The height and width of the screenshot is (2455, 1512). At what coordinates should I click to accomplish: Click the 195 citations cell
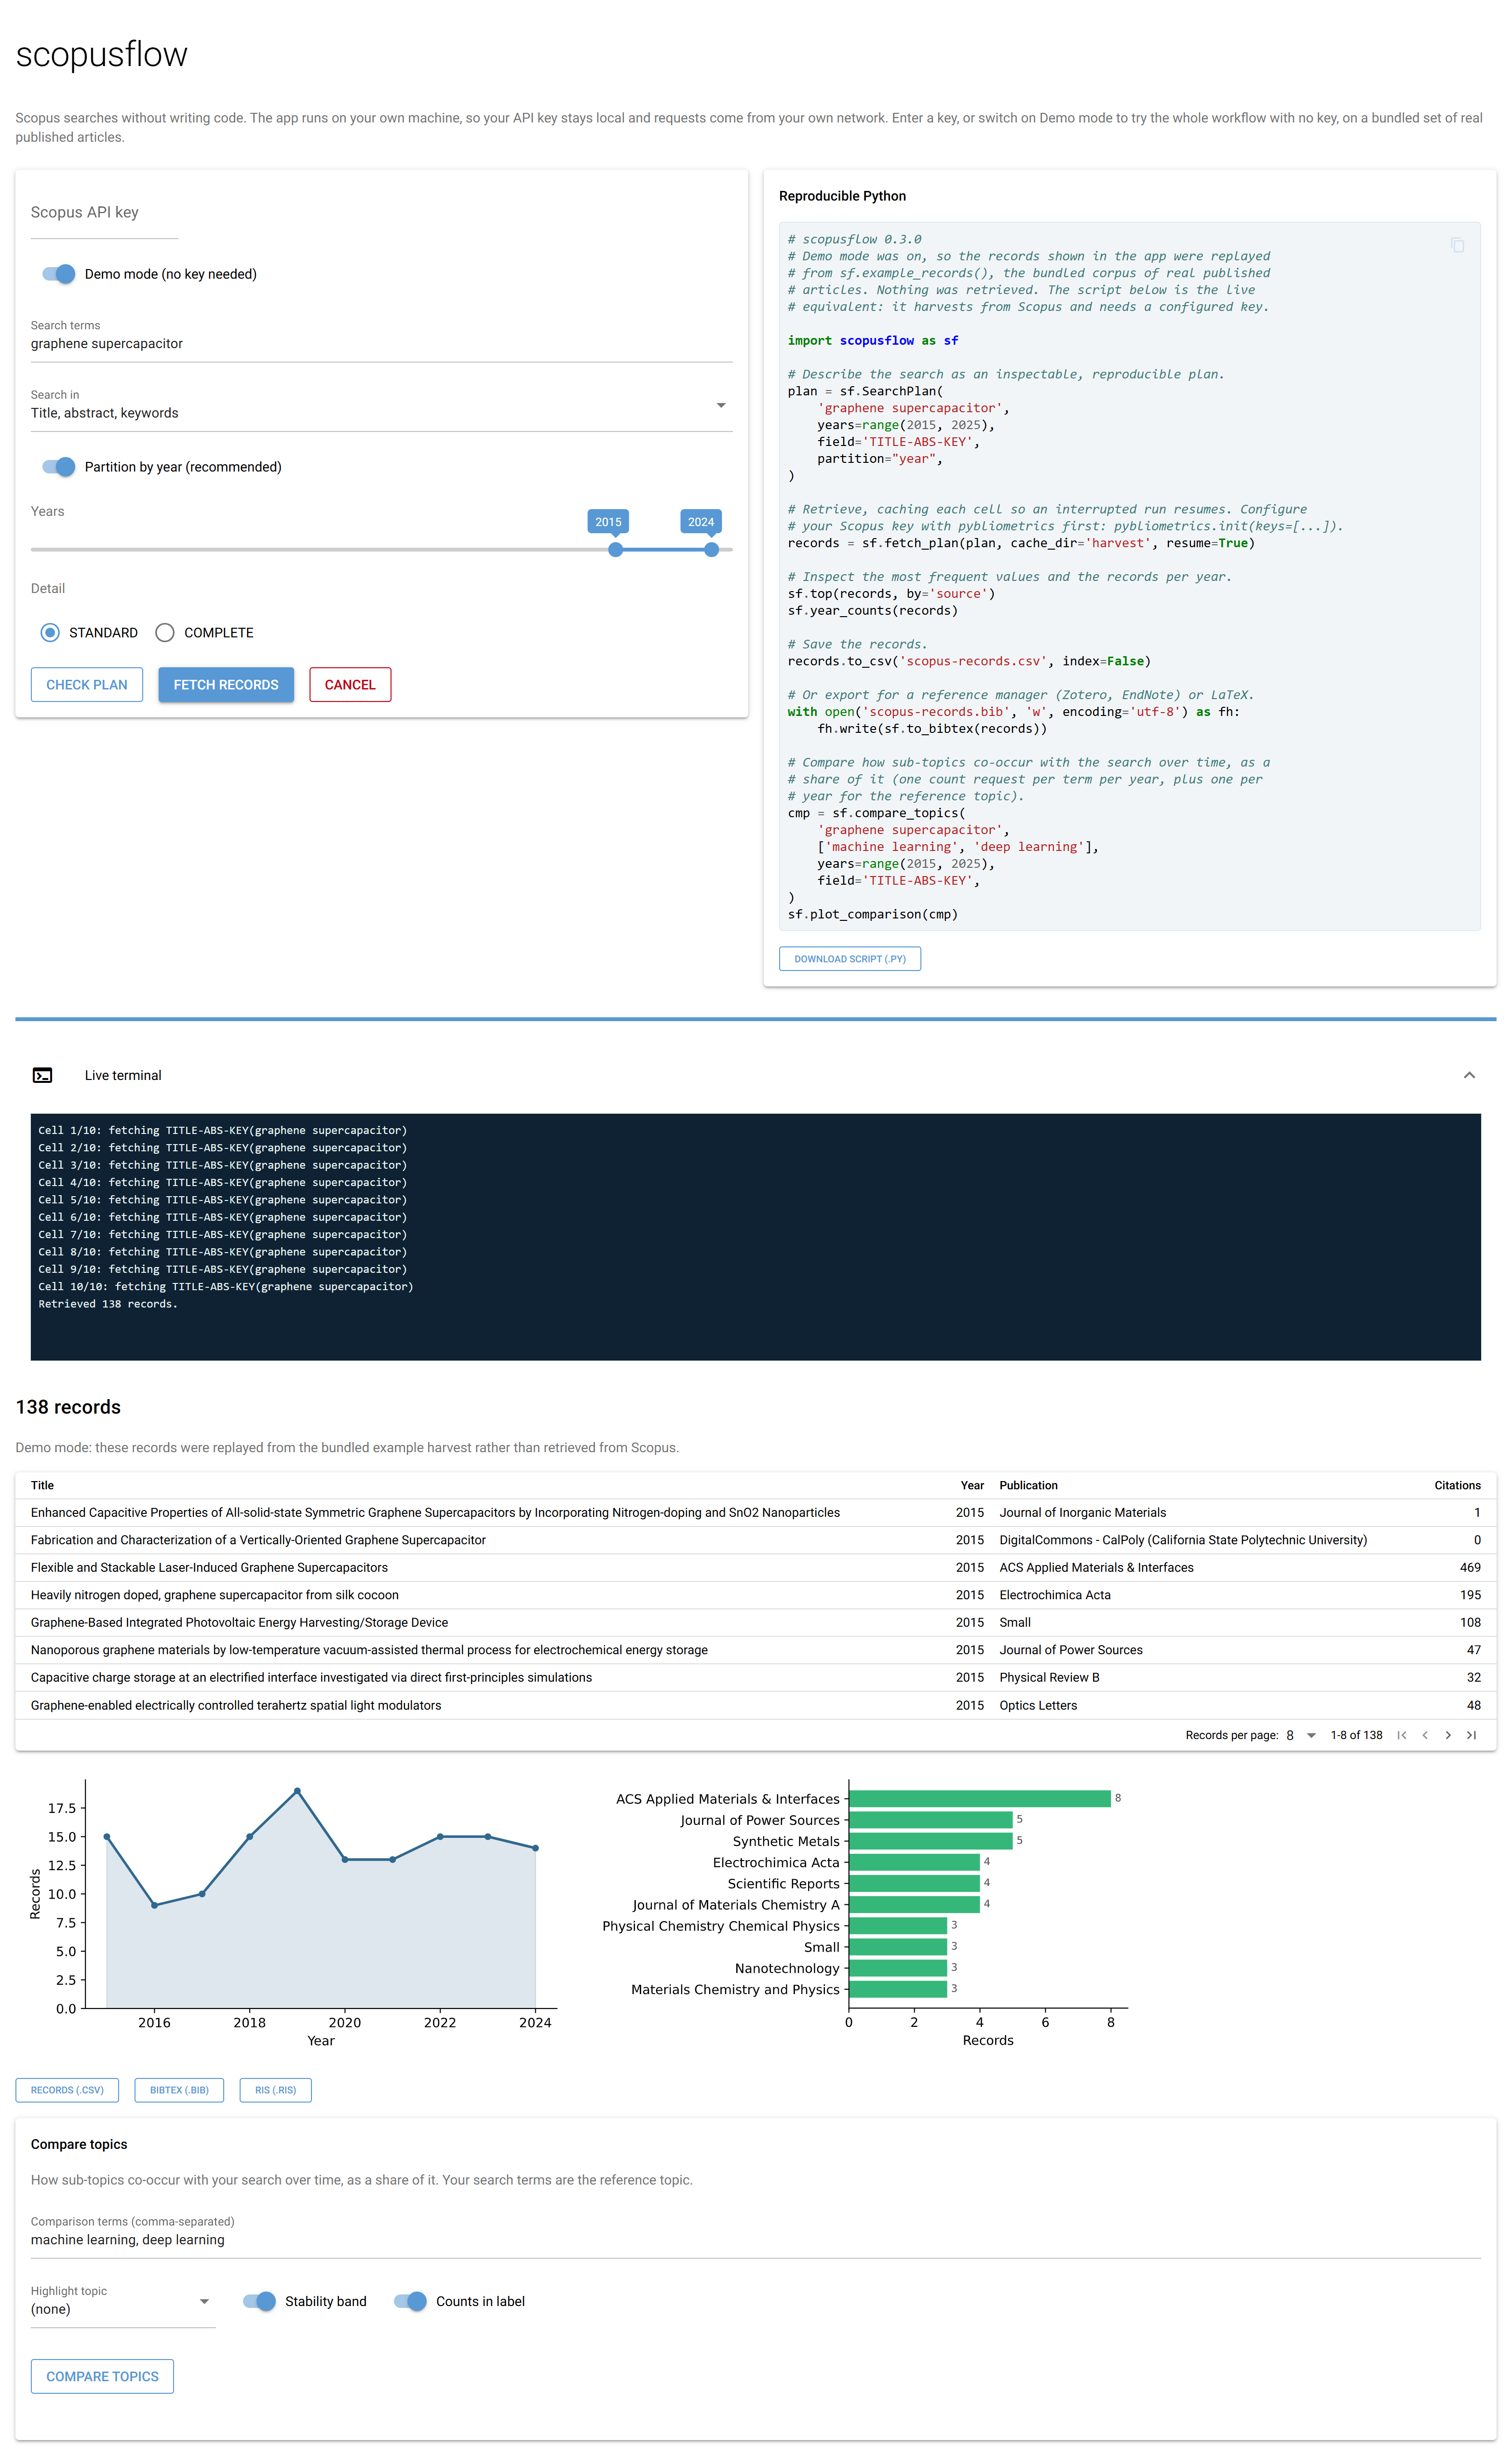click(x=1470, y=1595)
